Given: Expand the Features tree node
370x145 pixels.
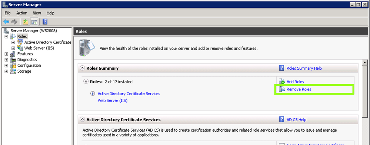Looking at the screenshot, I should pyautogui.click(x=6, y=54).
